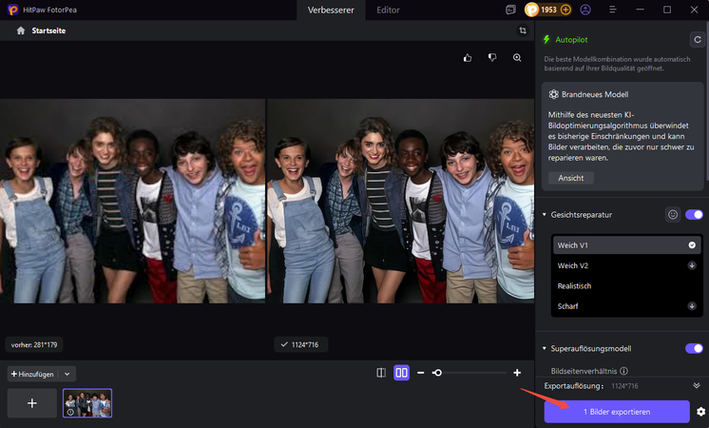Toggle the Gesichtsreparatur switch
Image resolution: width=709 pixels, height=428 pixels.
pyautogui.click(x=694, y=215)
